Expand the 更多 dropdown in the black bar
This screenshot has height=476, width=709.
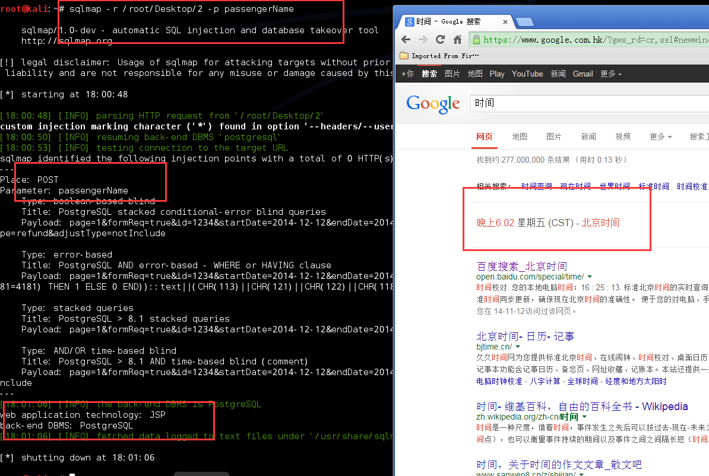611,74
